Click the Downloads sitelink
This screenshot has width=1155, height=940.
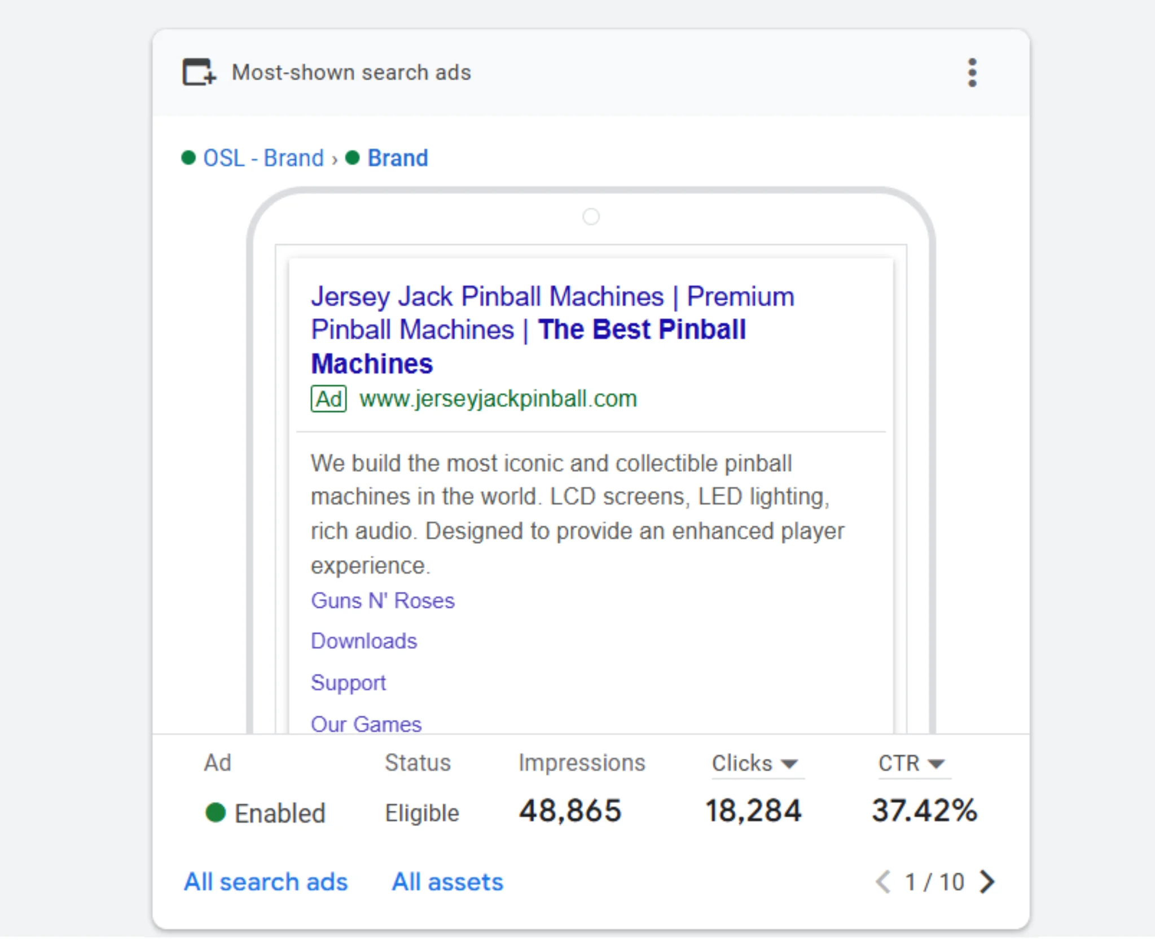click(364, 642)
